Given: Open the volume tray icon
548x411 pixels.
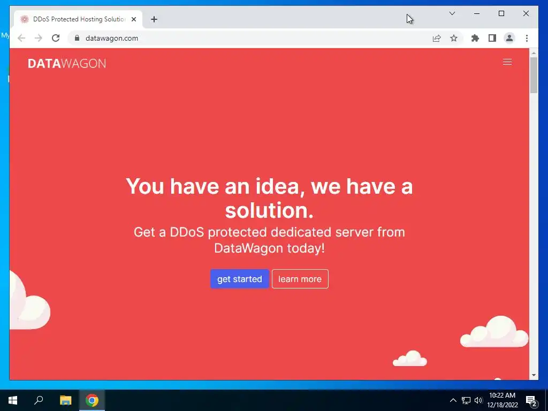Looking at the screenshot, I should coord(478,400).
